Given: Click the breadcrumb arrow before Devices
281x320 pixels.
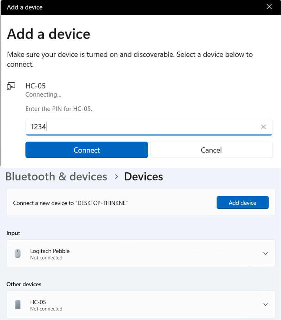Looking at the screenshot, I should [116, 177].
